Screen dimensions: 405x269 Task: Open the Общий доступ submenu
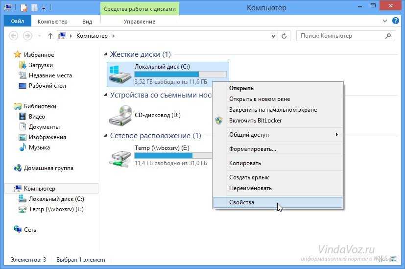pos(278,135)
